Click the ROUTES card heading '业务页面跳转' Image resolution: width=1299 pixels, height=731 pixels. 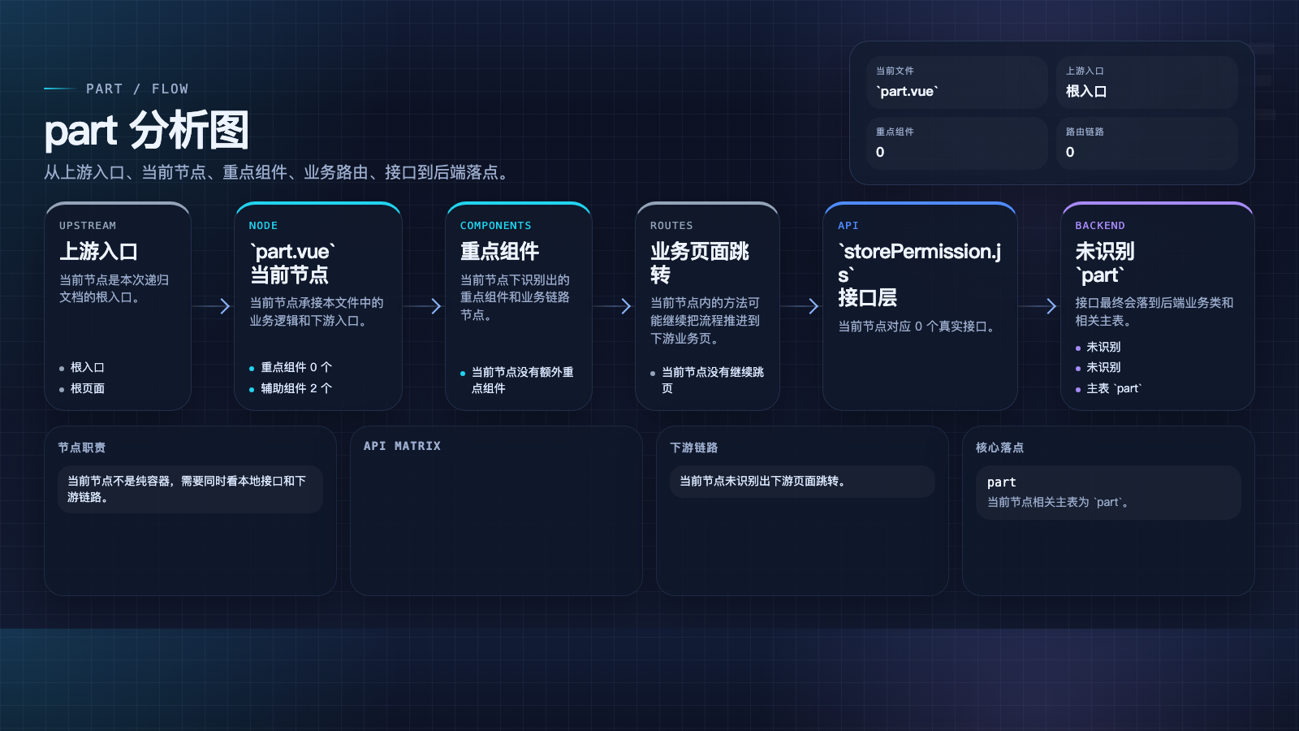700,263
